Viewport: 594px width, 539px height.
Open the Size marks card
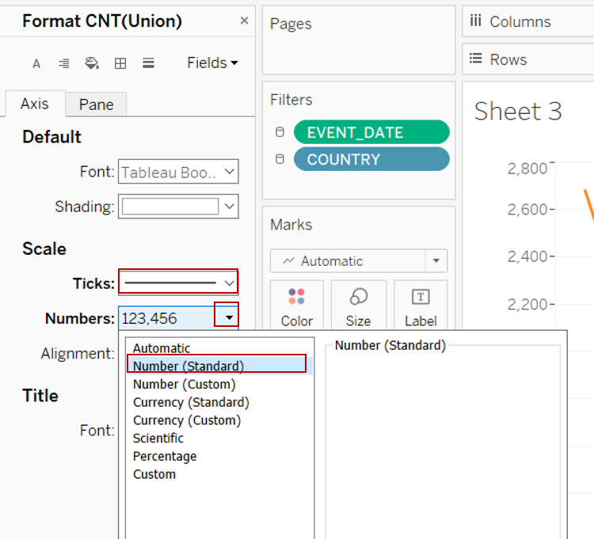pos(358,305)
